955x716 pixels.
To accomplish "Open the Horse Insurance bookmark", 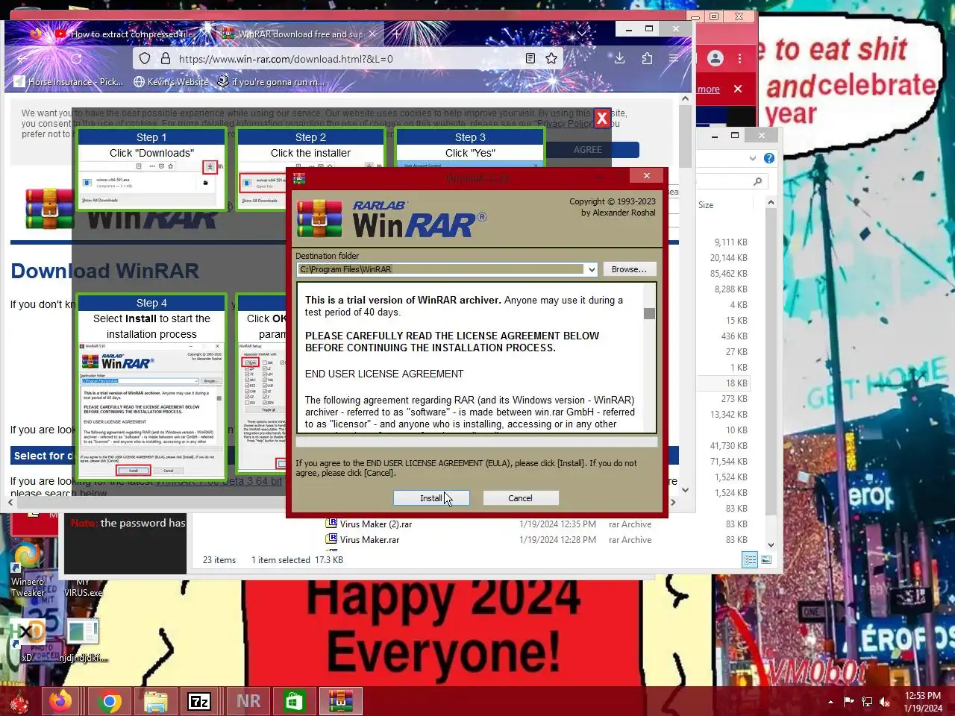I will point(69,82).
